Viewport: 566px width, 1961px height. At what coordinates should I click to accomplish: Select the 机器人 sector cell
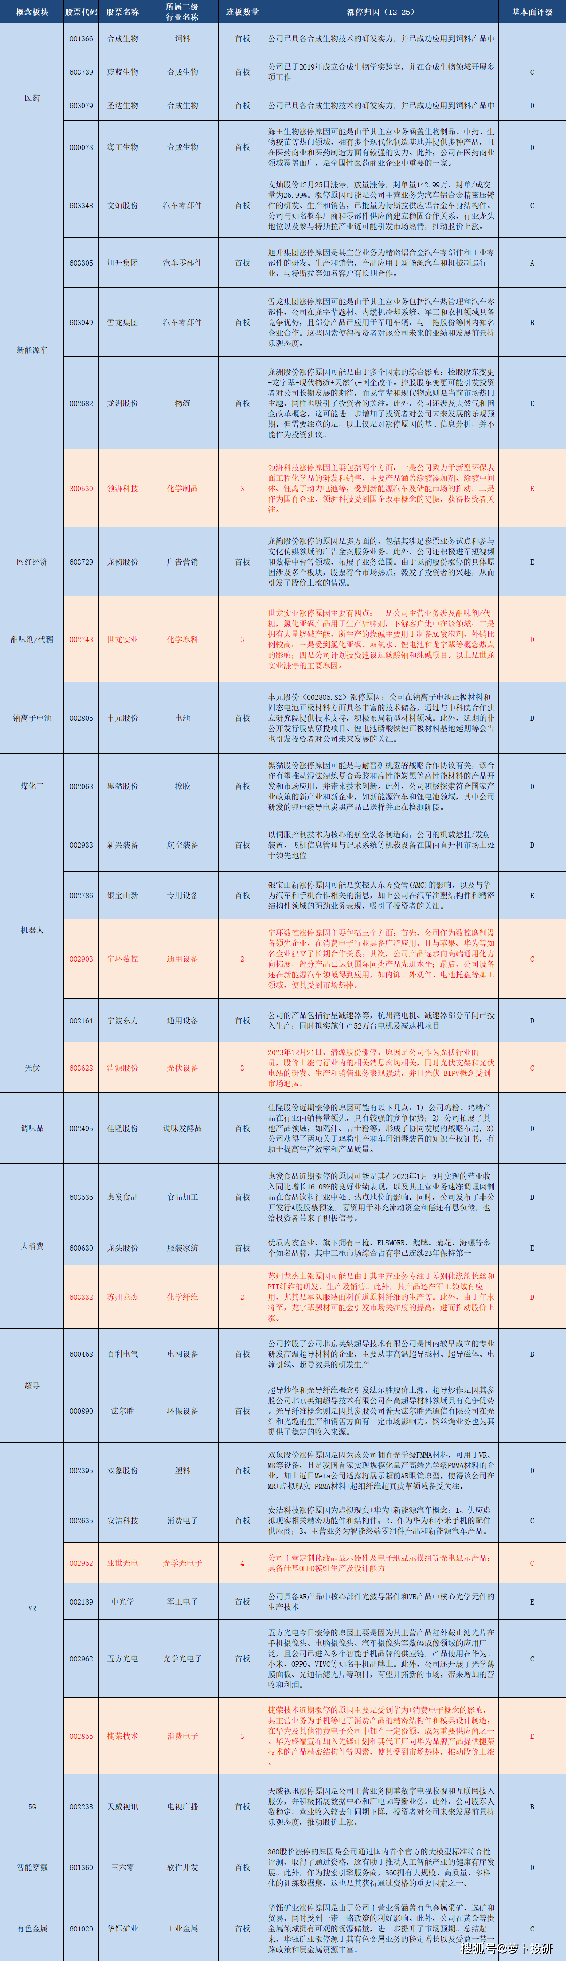pos(32,930)
